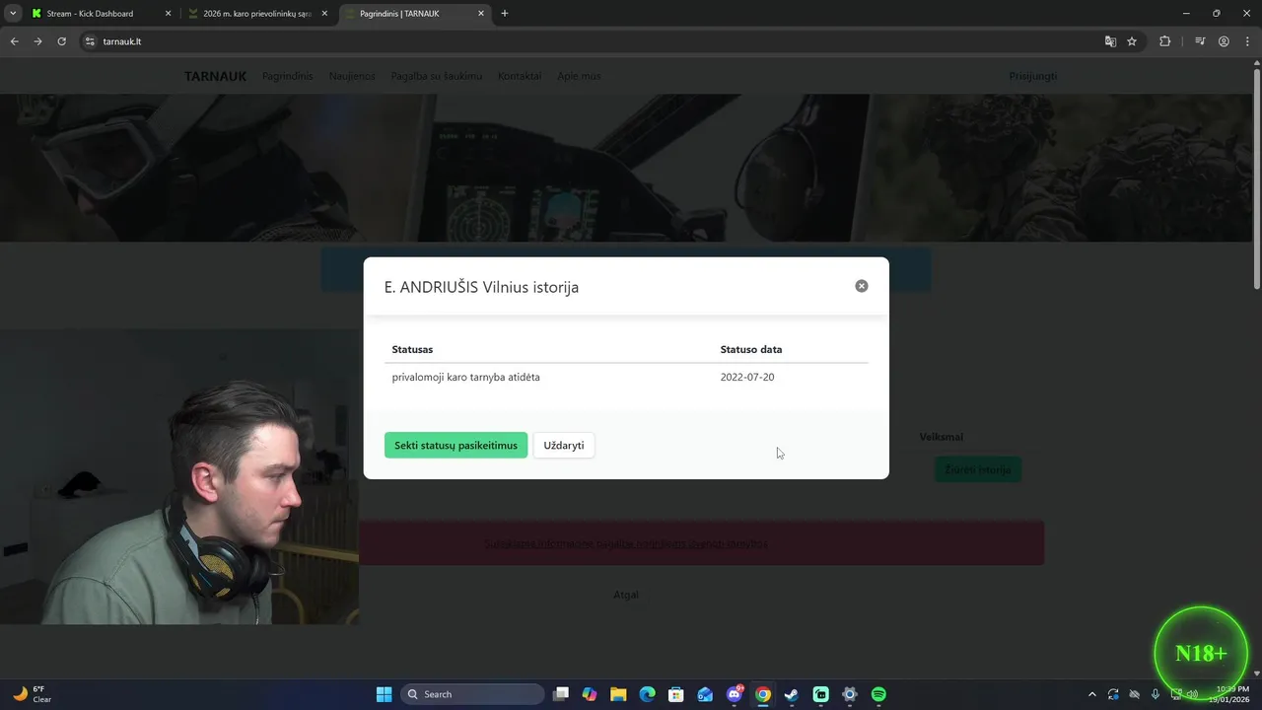
Task: Click the Uždaryti button
Action: coord(564,445)
